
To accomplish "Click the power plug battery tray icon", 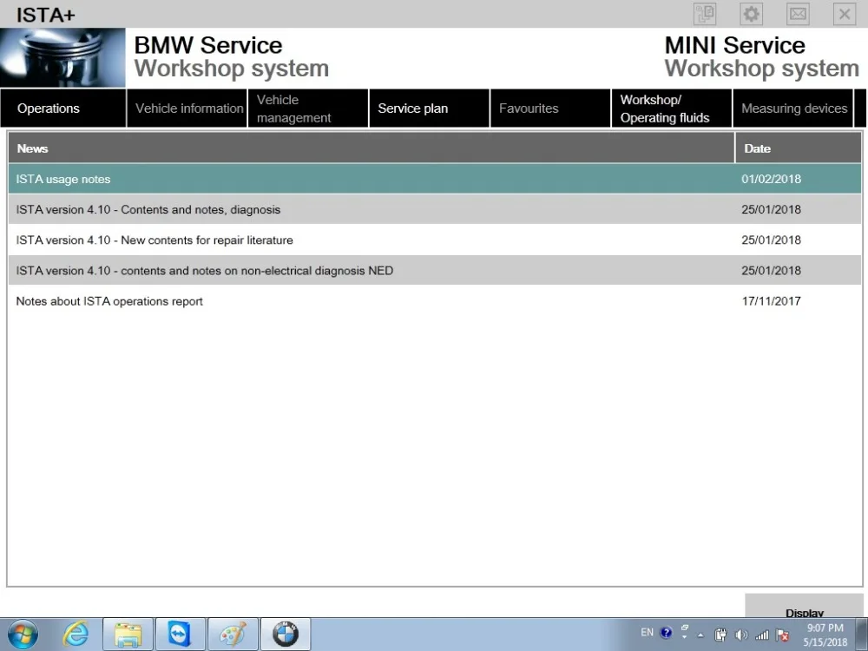I will (x=720, y=635).
